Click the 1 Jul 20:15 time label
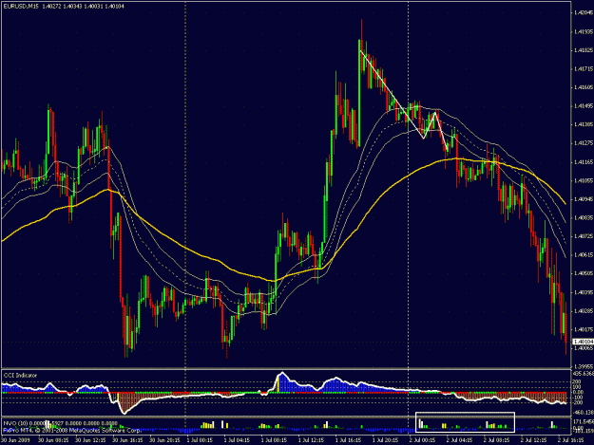Screen dimensions: 594x445 (x=387, y=440)
